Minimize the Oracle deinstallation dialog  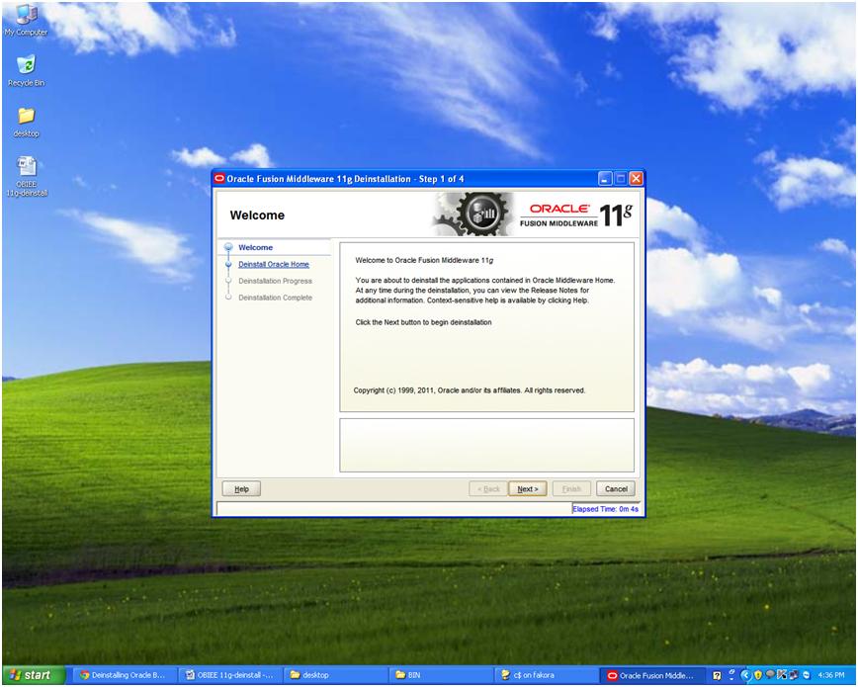point(605,179)
